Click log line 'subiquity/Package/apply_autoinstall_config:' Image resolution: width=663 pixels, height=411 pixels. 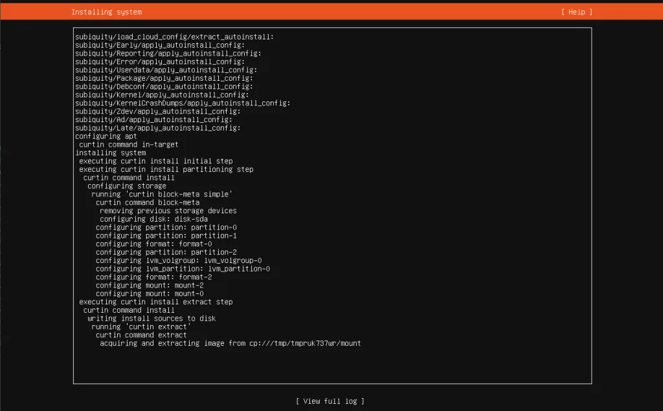pos(164,78)
